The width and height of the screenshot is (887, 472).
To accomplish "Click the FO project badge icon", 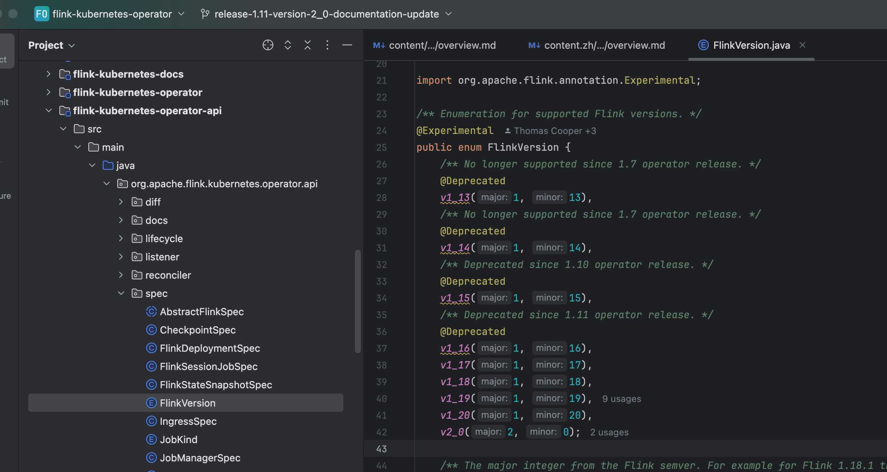I will 41,14.
